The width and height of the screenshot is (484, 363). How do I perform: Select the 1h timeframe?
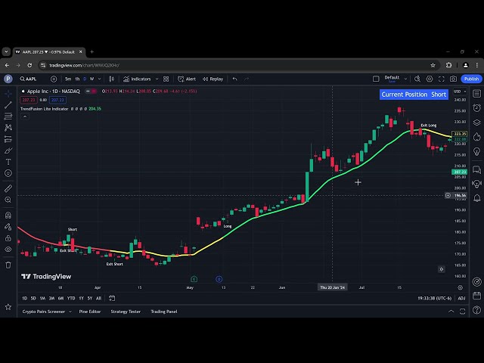(x=77, y=79)
